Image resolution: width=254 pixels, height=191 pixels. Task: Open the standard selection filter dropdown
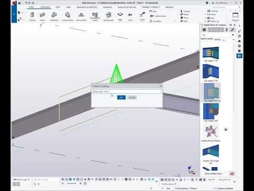71,184
